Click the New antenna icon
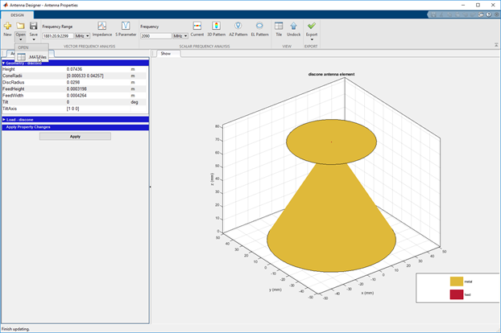The width and height of the screenshot is (501, 333). pyautogui.click(x=7, y=27)
